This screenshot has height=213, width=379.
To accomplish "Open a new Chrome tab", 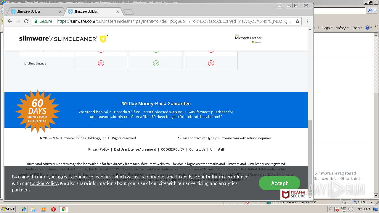I will tap(129, 12).
